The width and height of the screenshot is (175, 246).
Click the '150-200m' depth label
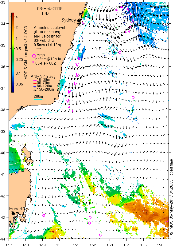(x=45, y=89)
